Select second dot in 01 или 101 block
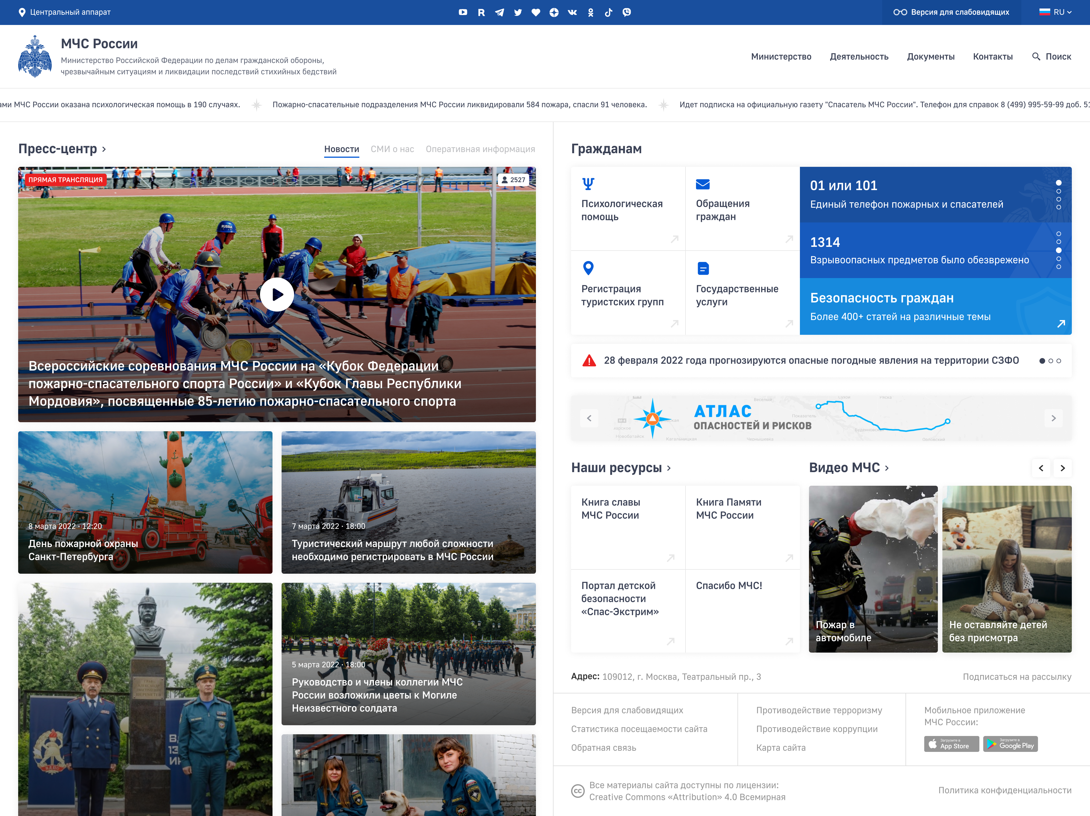Image resolution: width=1090 pixels, height=816 pixels. (1059, 191)
